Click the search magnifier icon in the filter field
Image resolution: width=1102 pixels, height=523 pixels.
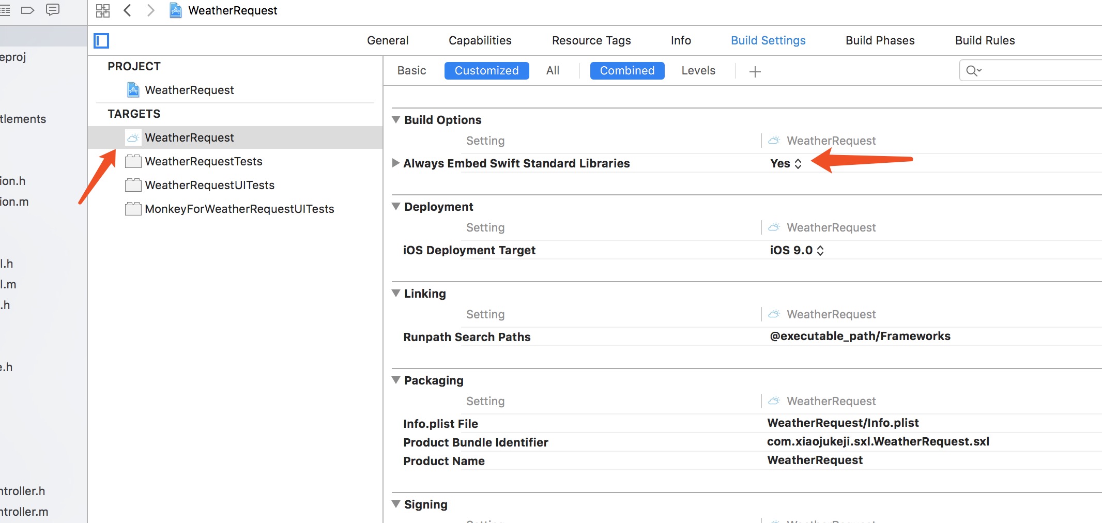[973, 71]
